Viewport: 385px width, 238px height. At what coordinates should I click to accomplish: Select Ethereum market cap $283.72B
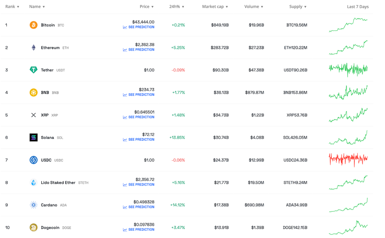pyautogui.click(x=220, y=48)
